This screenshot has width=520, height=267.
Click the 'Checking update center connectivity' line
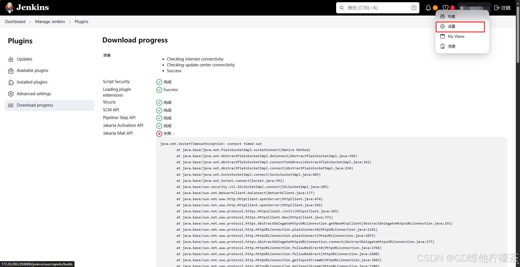click(x=201, y=65)
